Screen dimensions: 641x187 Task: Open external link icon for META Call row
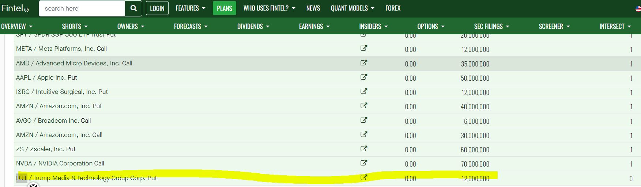364,48
